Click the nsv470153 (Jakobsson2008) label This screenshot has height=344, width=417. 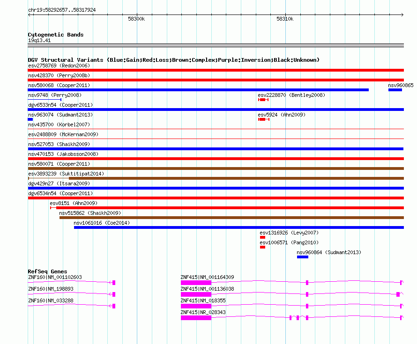[x=63, y=154]
